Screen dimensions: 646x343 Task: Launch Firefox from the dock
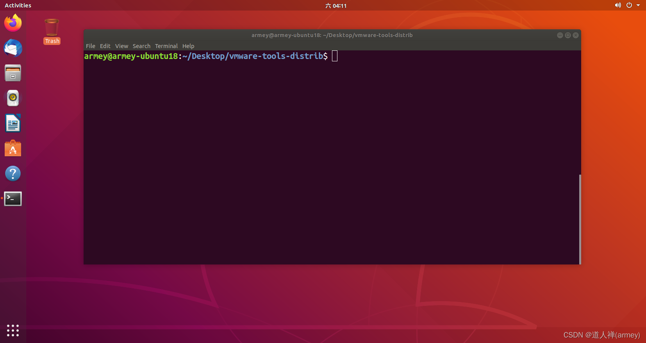coord(13,23)
